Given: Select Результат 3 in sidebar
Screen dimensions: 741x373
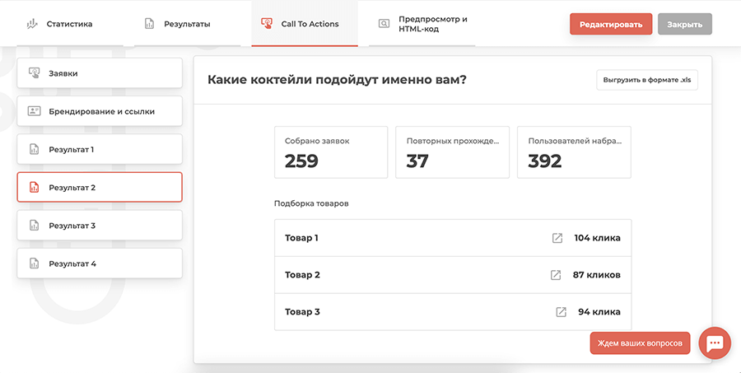Looking at the screenshot, I should 100,226.
